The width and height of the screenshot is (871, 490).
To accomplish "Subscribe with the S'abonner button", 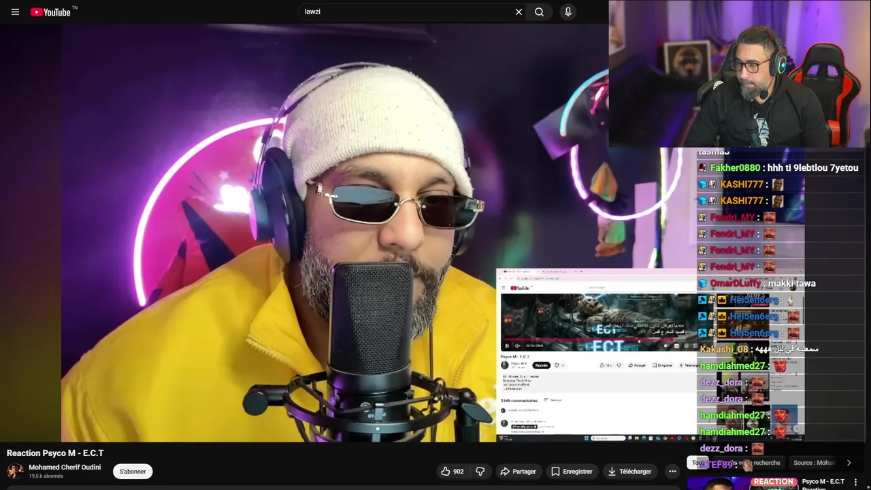I will (x=133, y=471).
